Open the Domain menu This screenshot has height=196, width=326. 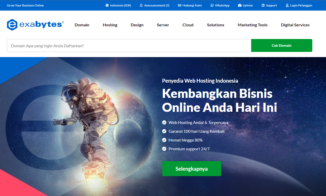82,25
